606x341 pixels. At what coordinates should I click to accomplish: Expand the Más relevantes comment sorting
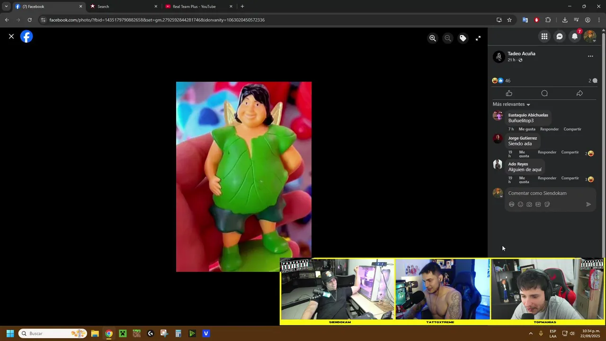pyautogui.click(x=511, y=104)
